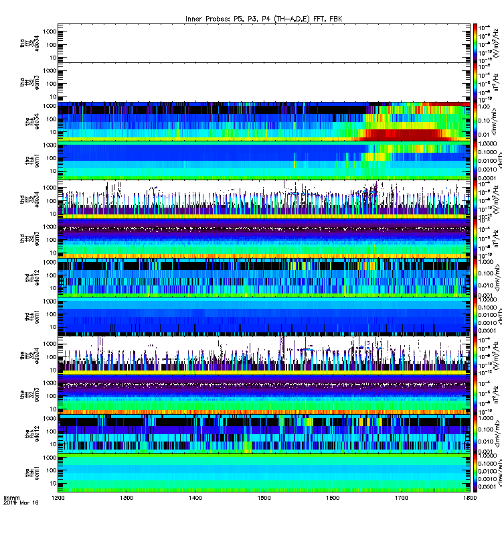Click the plot title 'Inner Probes: P5, P3, P4'
Screen dimensions: 502x536
[228, 19]
